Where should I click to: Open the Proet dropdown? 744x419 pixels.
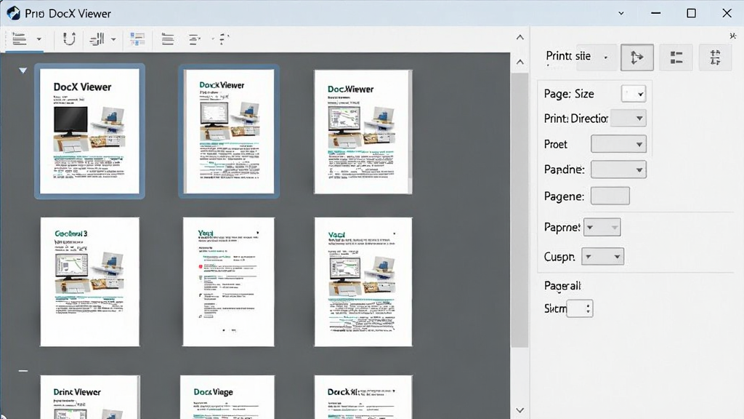pos(618,144)
